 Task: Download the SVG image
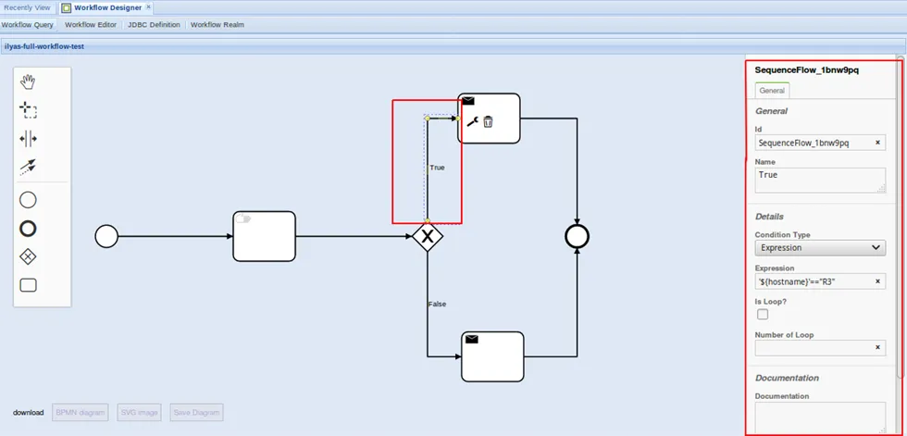(140, 412)
